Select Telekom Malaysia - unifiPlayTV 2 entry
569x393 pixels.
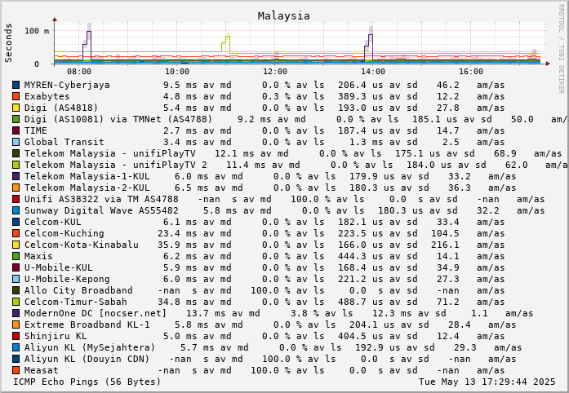coord(290,165)
